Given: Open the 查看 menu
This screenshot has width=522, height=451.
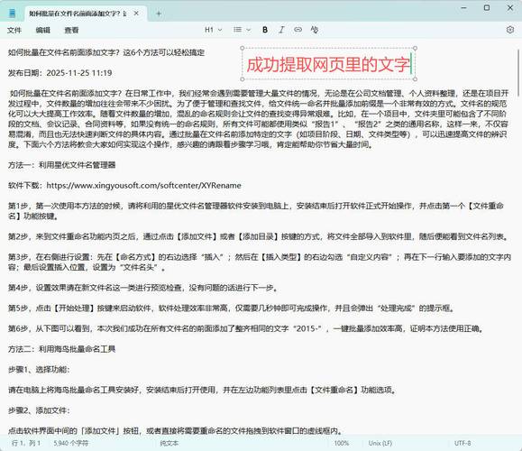Looking at the screenshot, I should [x=71, y=31].
